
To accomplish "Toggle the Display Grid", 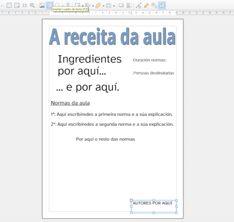I will coord(9,4).
